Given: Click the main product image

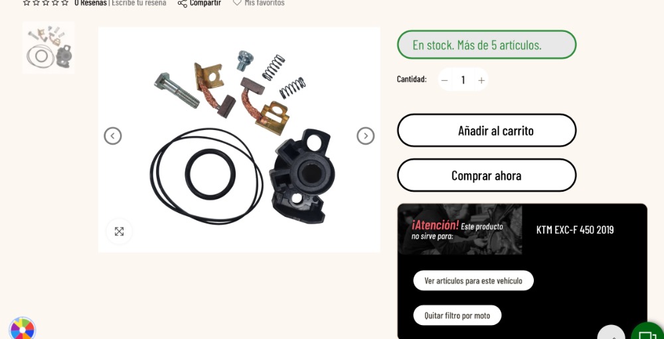Looking at the screenshot, I should coord(239,140).
